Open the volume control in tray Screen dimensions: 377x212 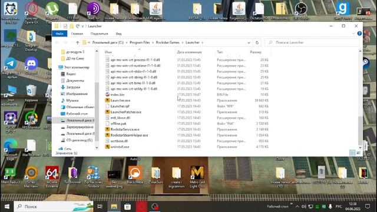pos(304,207)
